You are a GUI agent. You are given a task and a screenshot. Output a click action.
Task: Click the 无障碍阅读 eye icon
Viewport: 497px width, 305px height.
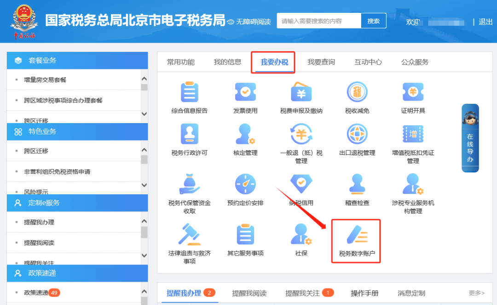pos(231,22)
